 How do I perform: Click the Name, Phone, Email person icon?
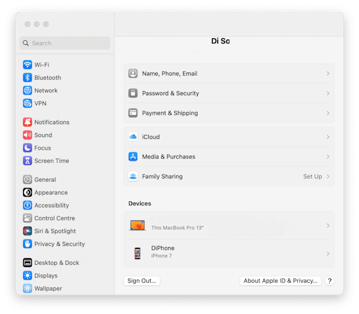[133, 73]
